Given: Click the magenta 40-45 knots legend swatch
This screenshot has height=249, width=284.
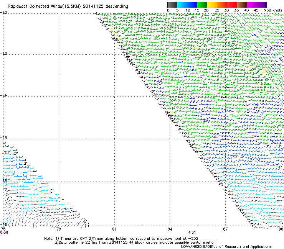Looking at the screenshot, I should (x=252, y=5).
